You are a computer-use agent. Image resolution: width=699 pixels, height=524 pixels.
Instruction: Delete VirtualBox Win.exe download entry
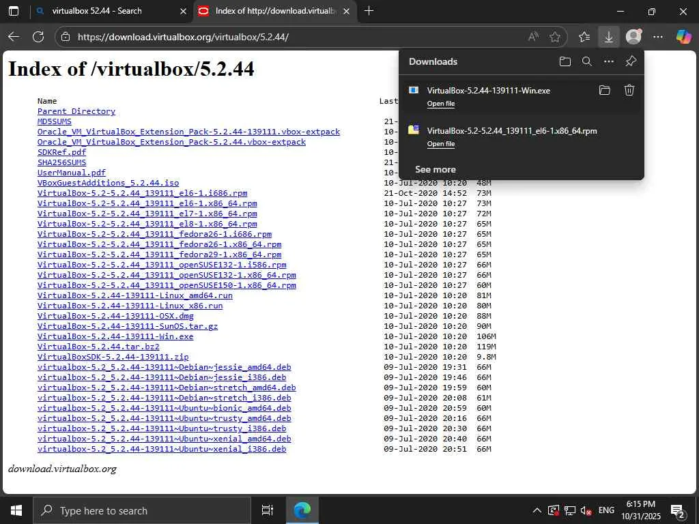point(629,91)
